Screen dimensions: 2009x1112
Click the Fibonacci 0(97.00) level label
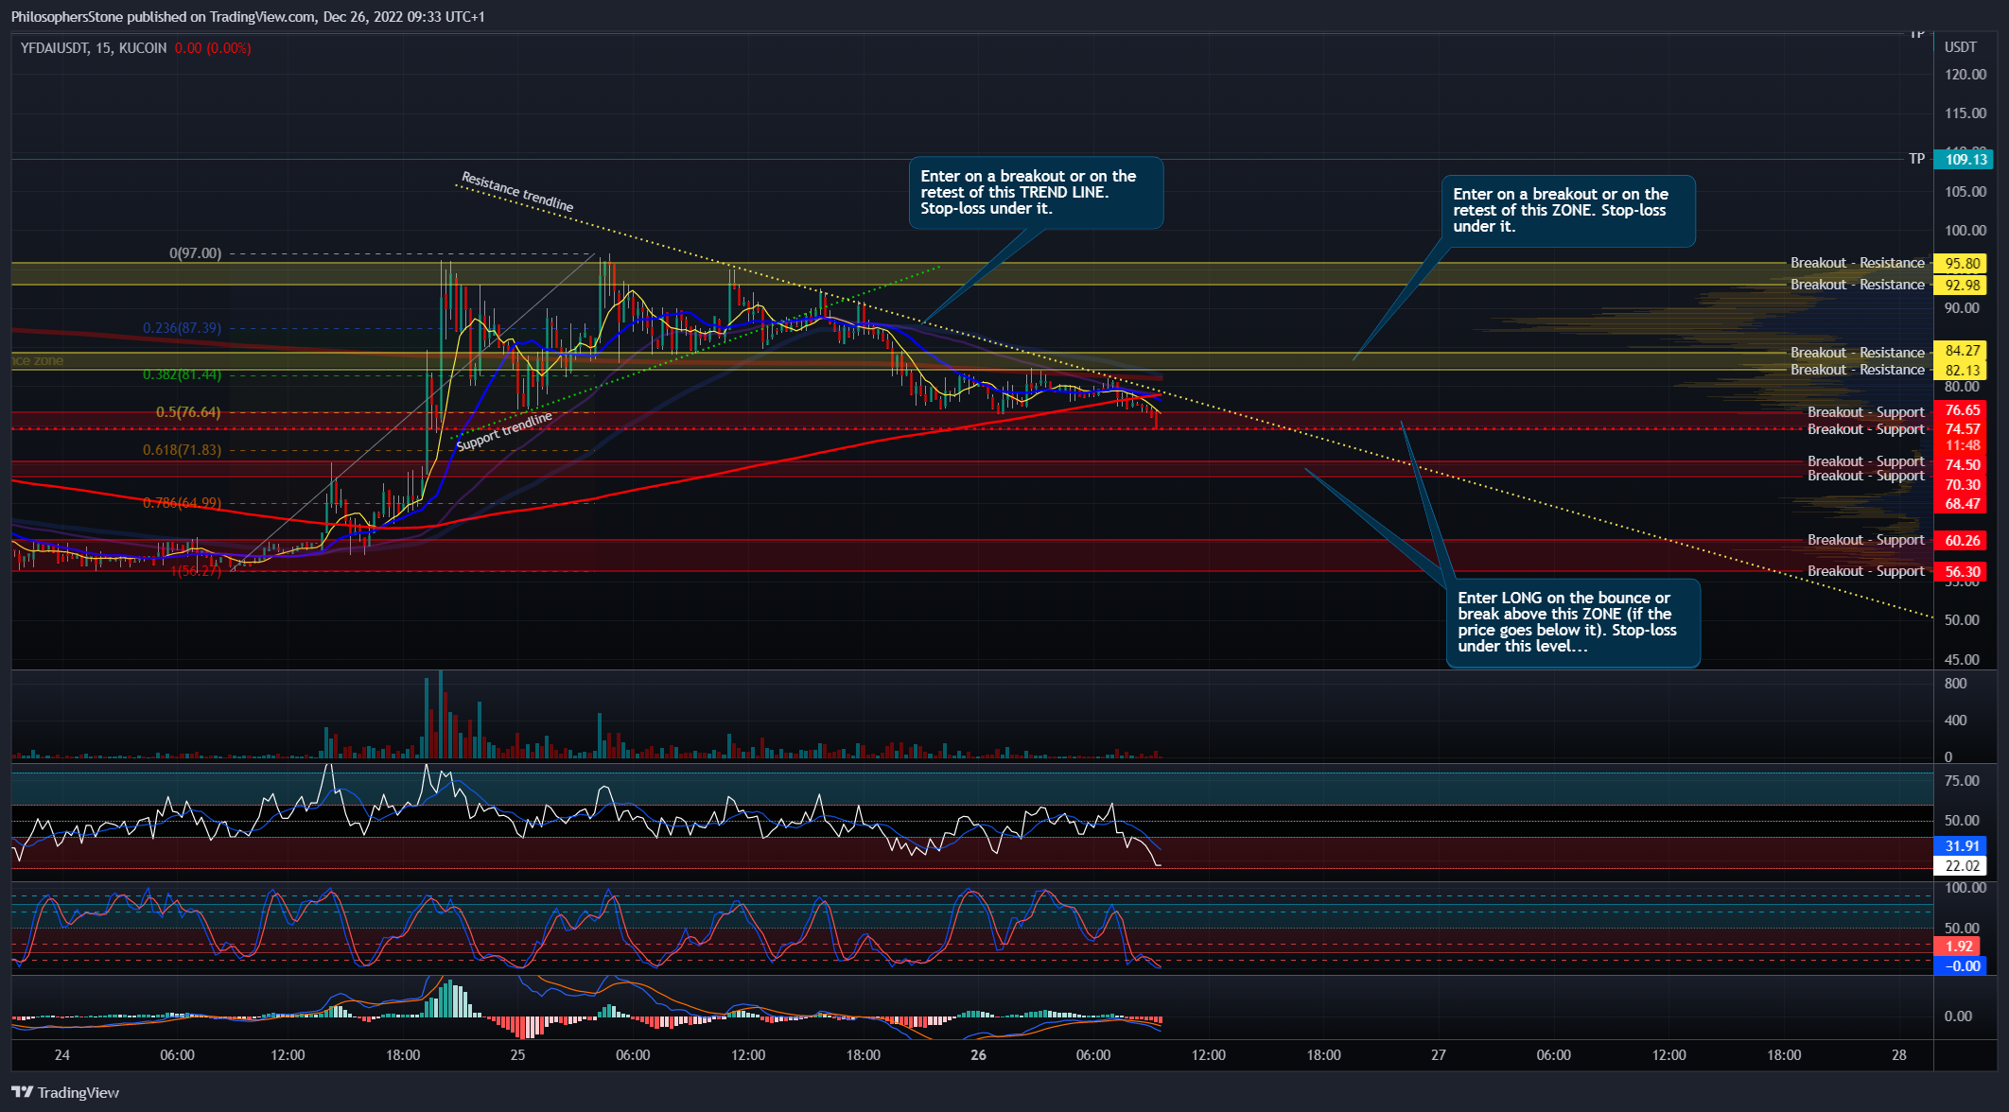tap(195, 253)
